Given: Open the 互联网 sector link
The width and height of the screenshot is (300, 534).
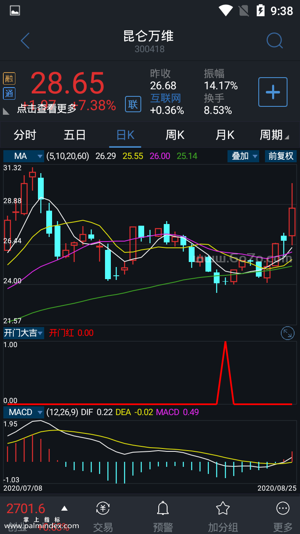Looking at the screenshot, I should (165, 98).
